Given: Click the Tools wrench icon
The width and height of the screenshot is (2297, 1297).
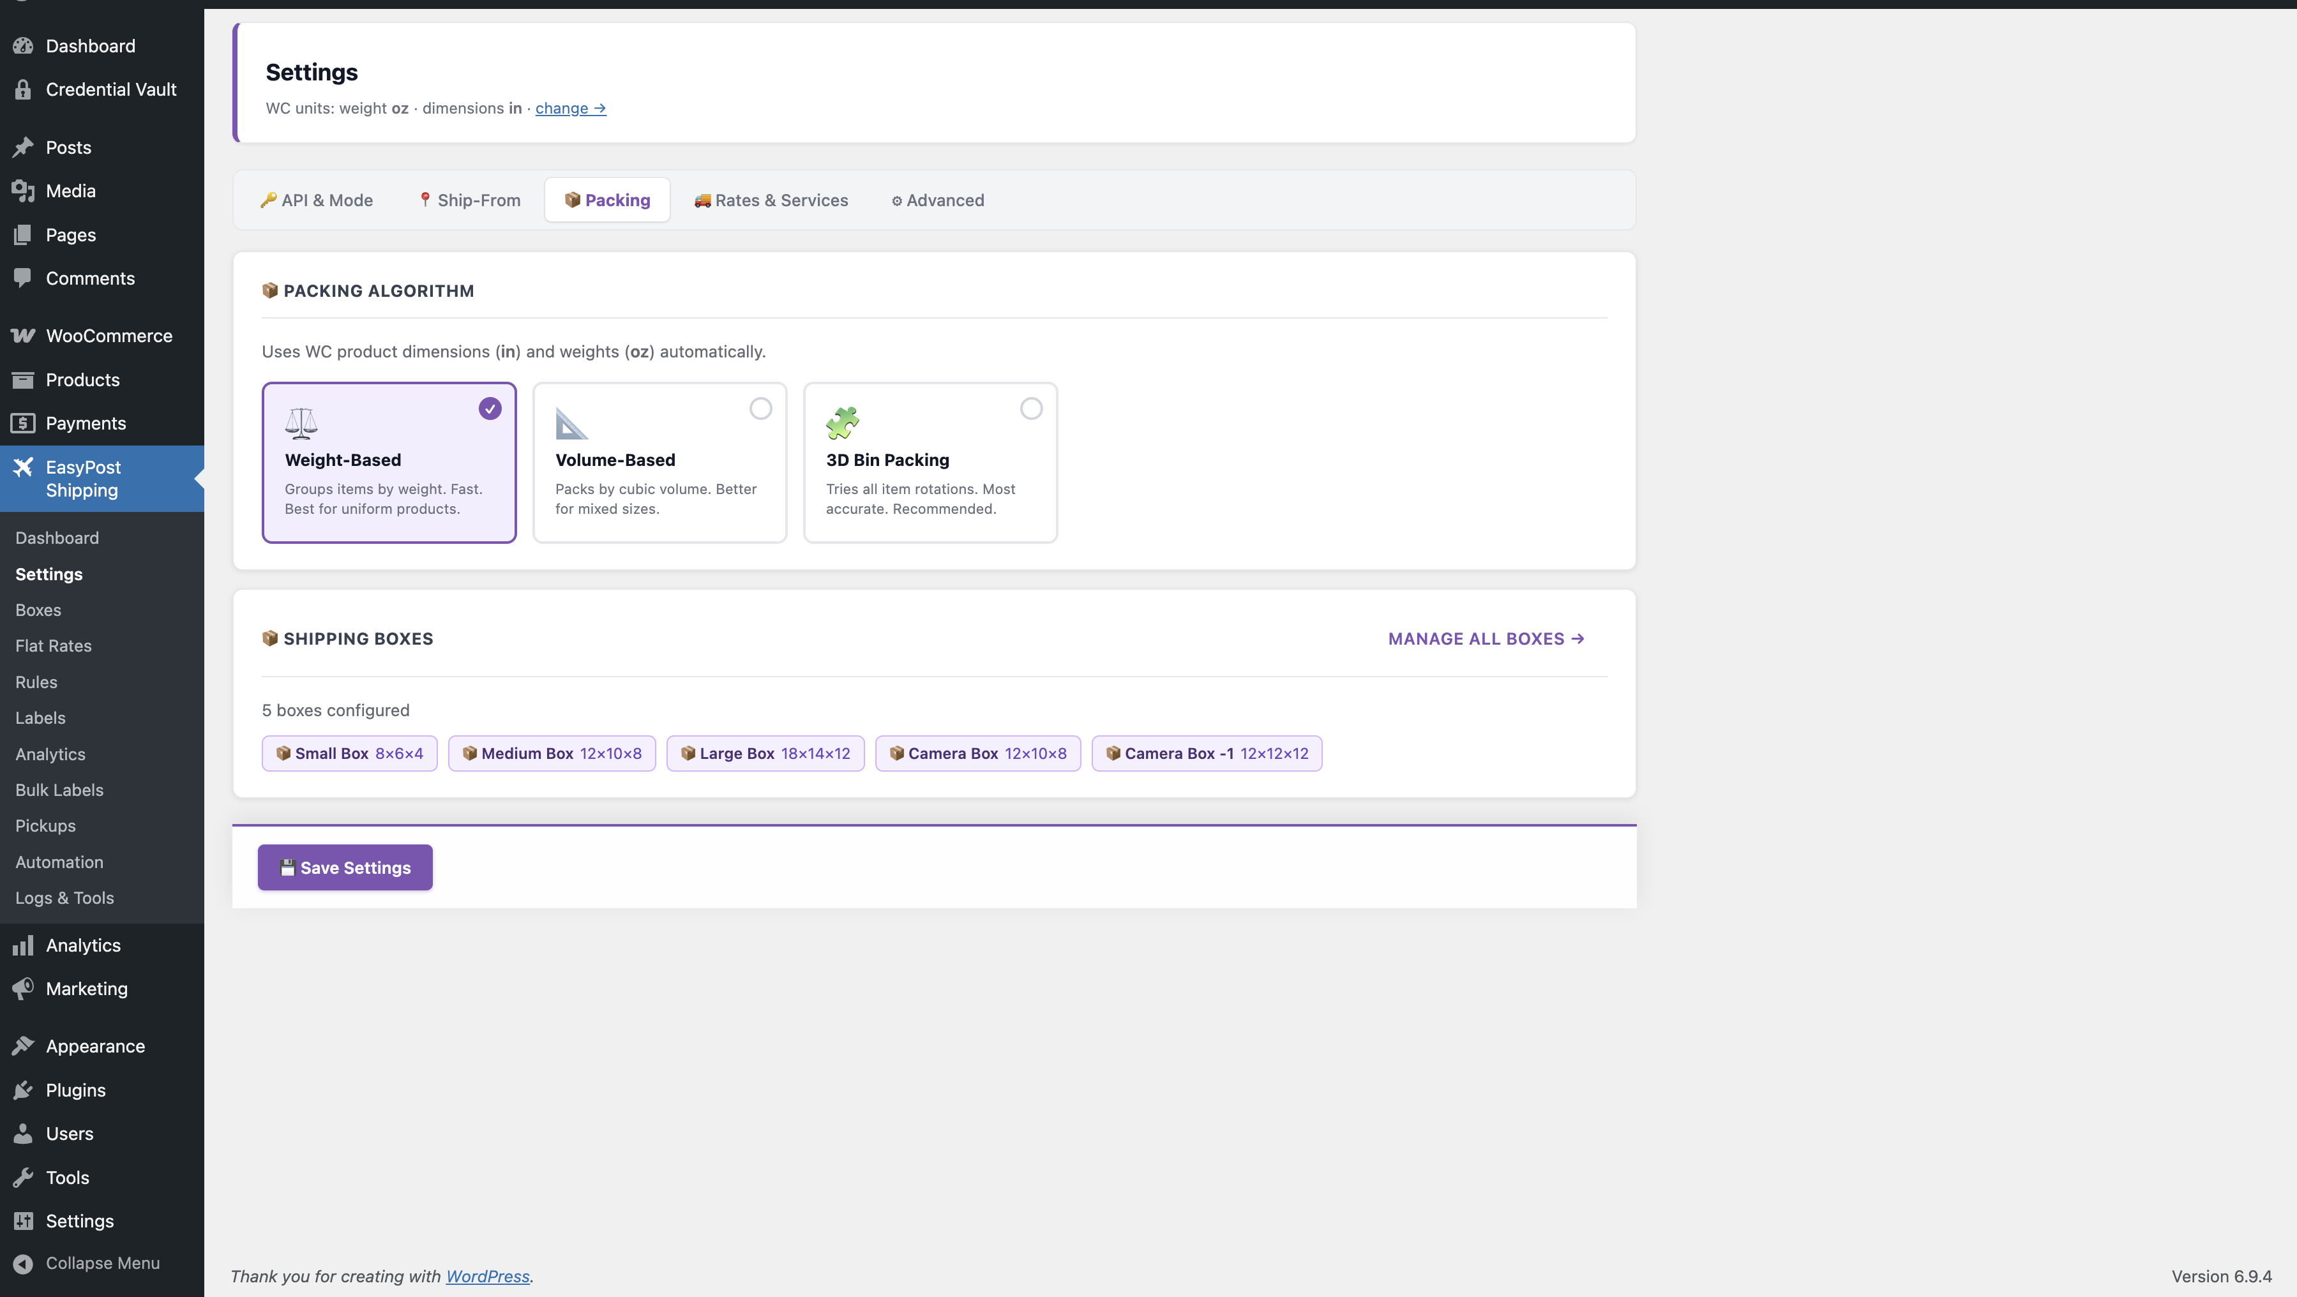Looking at the screenshot, I should 23,1178.
